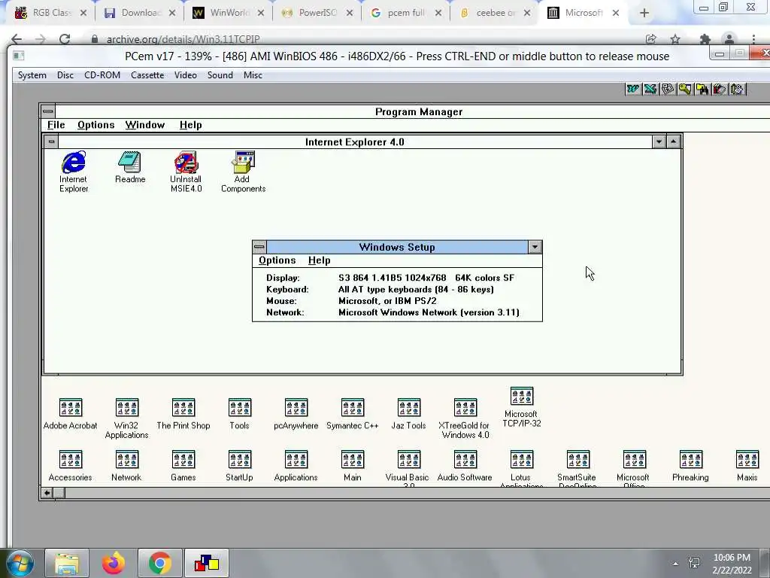Open Firefox from the taskbar

[113, 563]
